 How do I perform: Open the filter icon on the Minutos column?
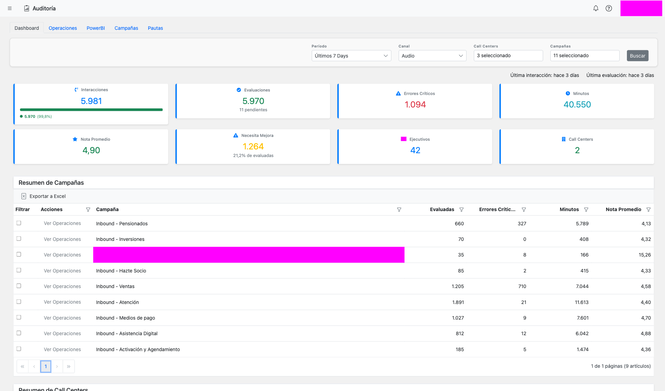(x=586, y=209)
